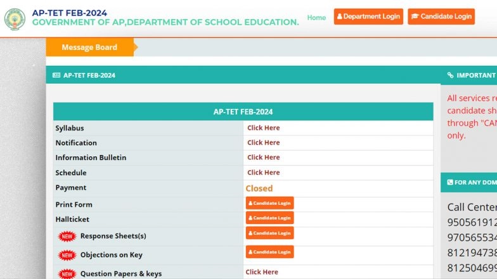This screenshot has width=497, height=279.
Task: Click the phone icon beside FOR ANY DOM heading
Action: 450,182
